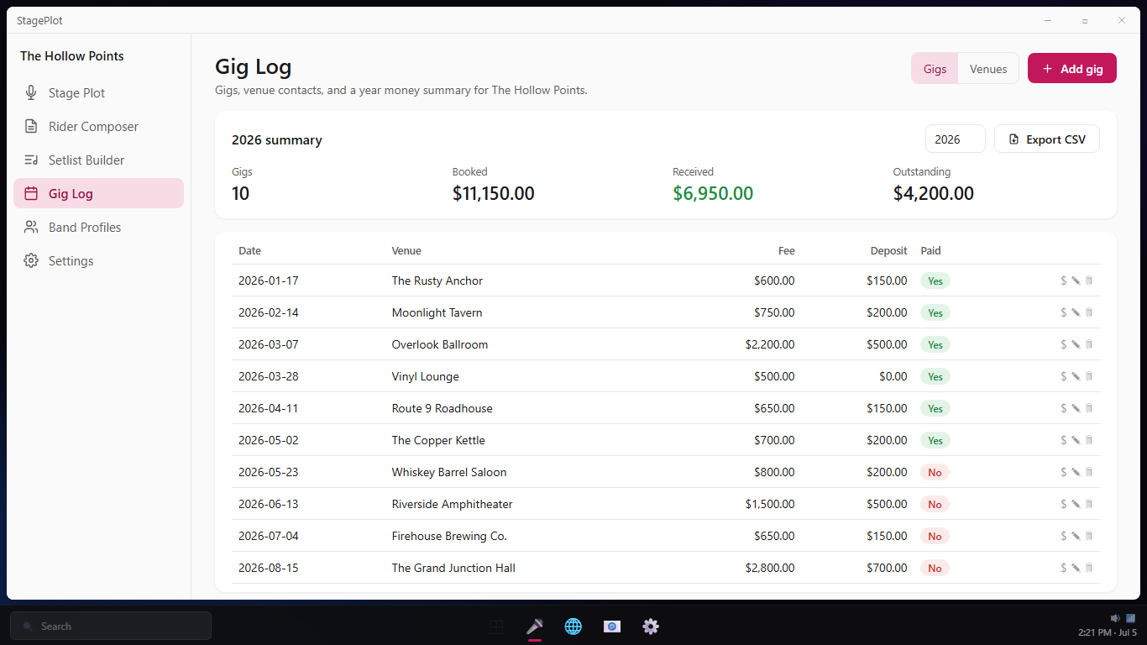Image resolution: width=1147 pixels, height=645 pixels.
Task: Click the dollar payment icon for Rusty Anchor
Action: 1064,281
